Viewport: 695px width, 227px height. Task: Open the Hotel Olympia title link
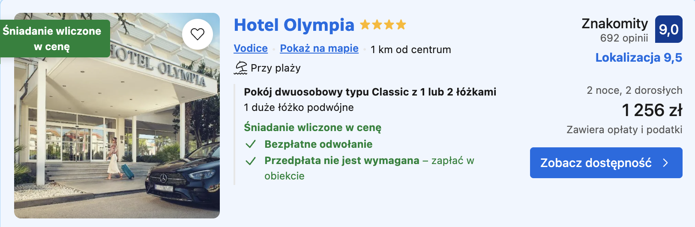[294, 25]
